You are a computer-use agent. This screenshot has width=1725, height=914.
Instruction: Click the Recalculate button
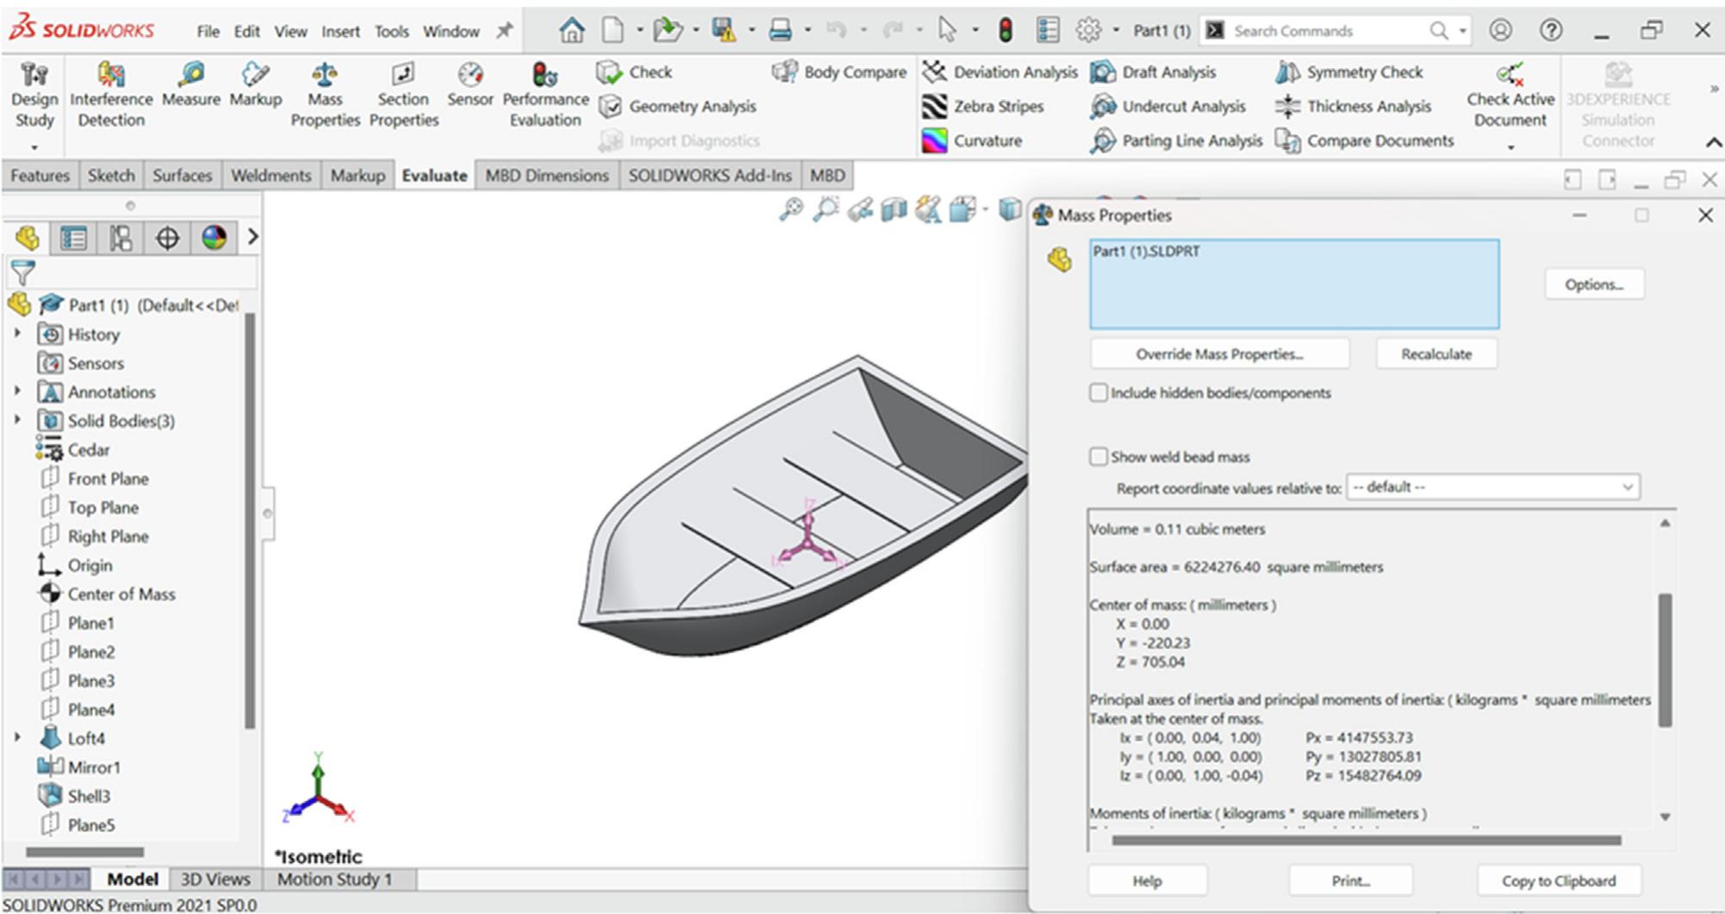coord(1435,353)
